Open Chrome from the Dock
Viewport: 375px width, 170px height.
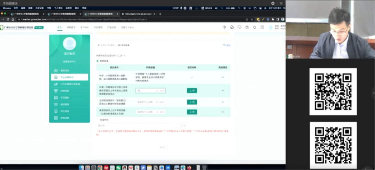pyautogui.click(x=100, y=168)
